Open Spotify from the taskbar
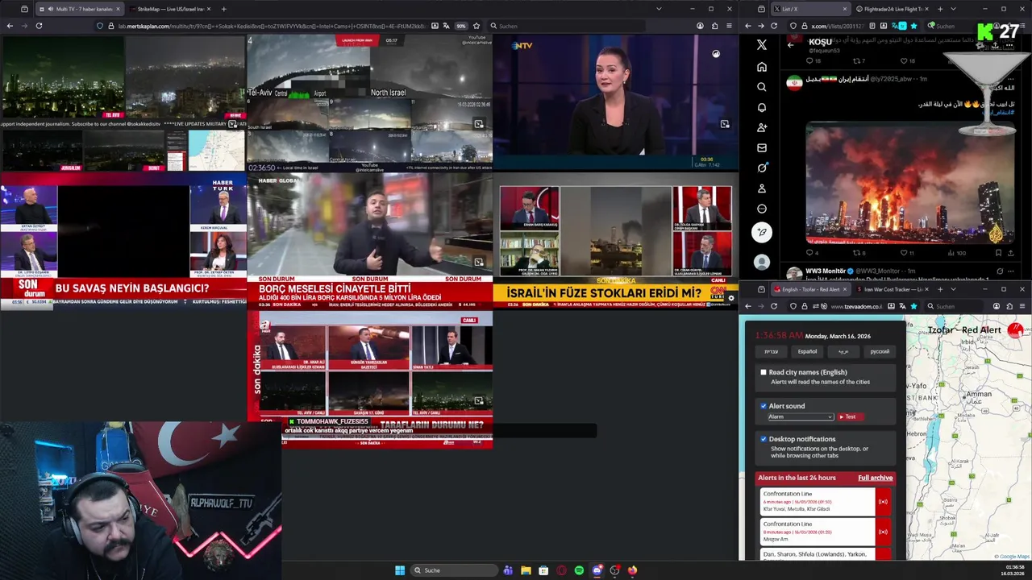 (579, 570)
